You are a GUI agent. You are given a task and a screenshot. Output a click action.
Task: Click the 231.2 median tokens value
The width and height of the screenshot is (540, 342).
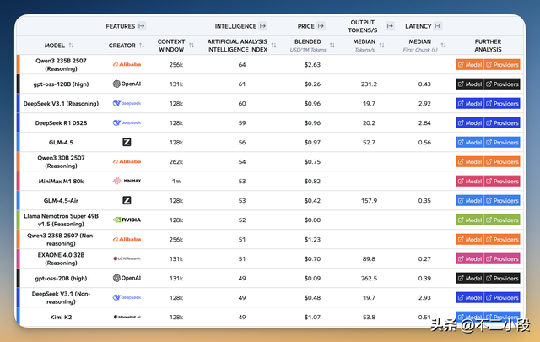369,84
